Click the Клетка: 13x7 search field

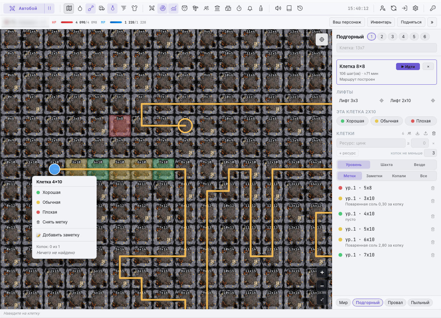click(387, 48)
